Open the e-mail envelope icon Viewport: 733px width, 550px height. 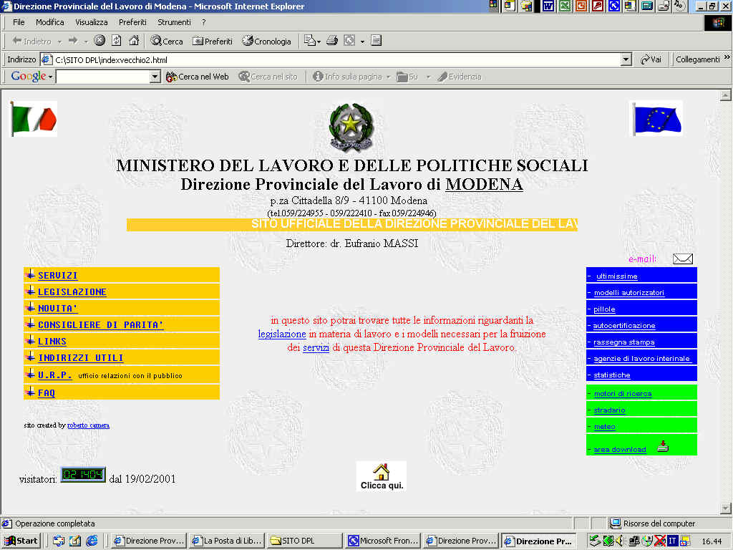tap(683, 259)
